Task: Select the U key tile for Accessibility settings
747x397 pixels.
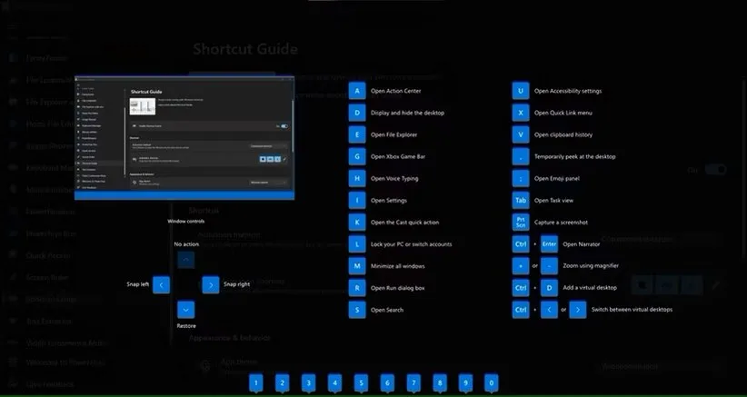Action: (x=521, y=91)
